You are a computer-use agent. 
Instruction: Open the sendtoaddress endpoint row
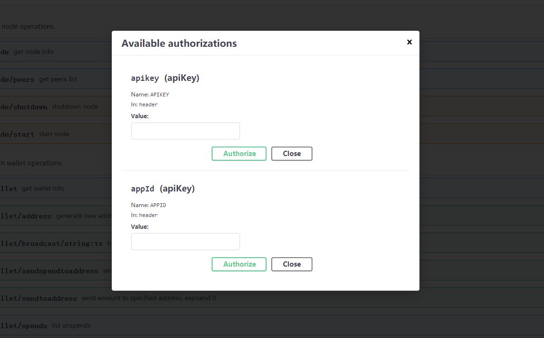point(272,297)
